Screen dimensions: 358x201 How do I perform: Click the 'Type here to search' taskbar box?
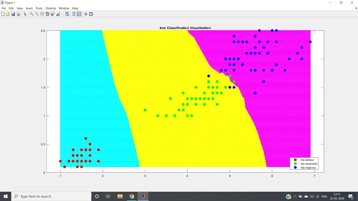coord(51,196)
